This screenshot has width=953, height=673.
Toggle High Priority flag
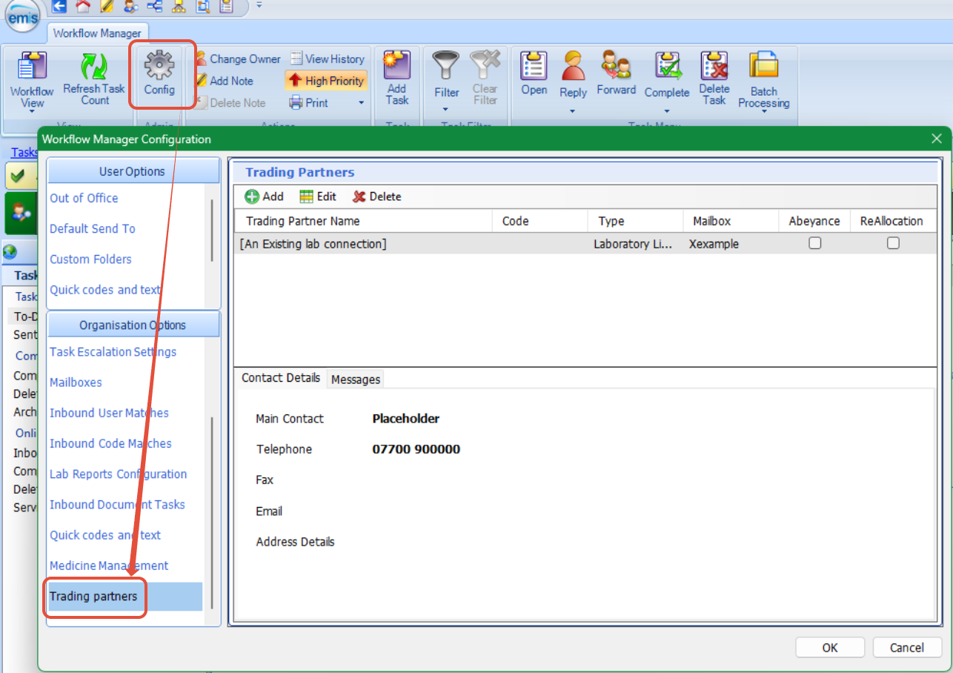(326, 81)
